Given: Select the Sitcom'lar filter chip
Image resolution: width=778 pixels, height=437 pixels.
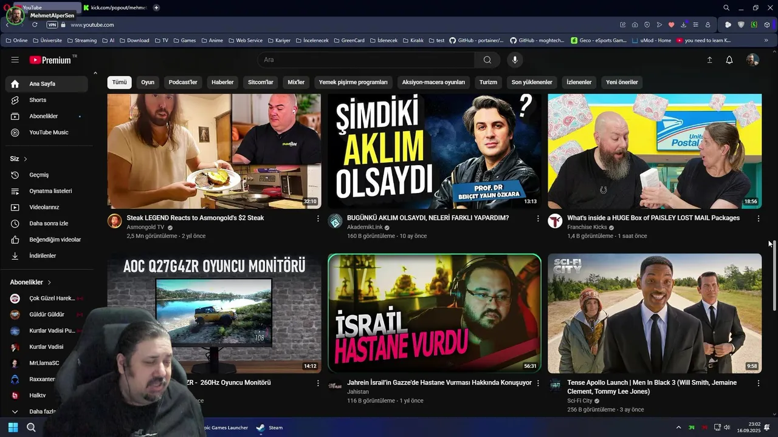Looking at the screenshot, I should click(261, 83).
